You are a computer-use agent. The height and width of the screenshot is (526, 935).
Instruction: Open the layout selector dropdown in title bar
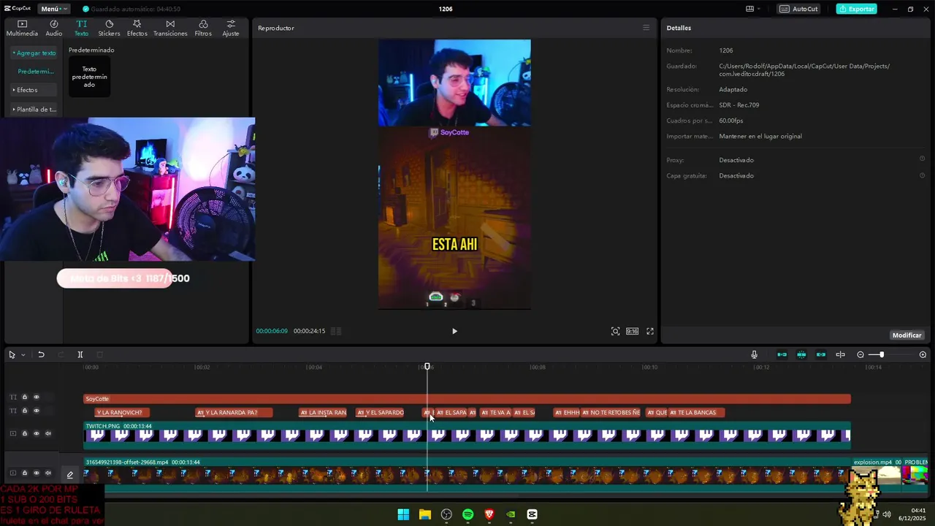click(753, 9)
